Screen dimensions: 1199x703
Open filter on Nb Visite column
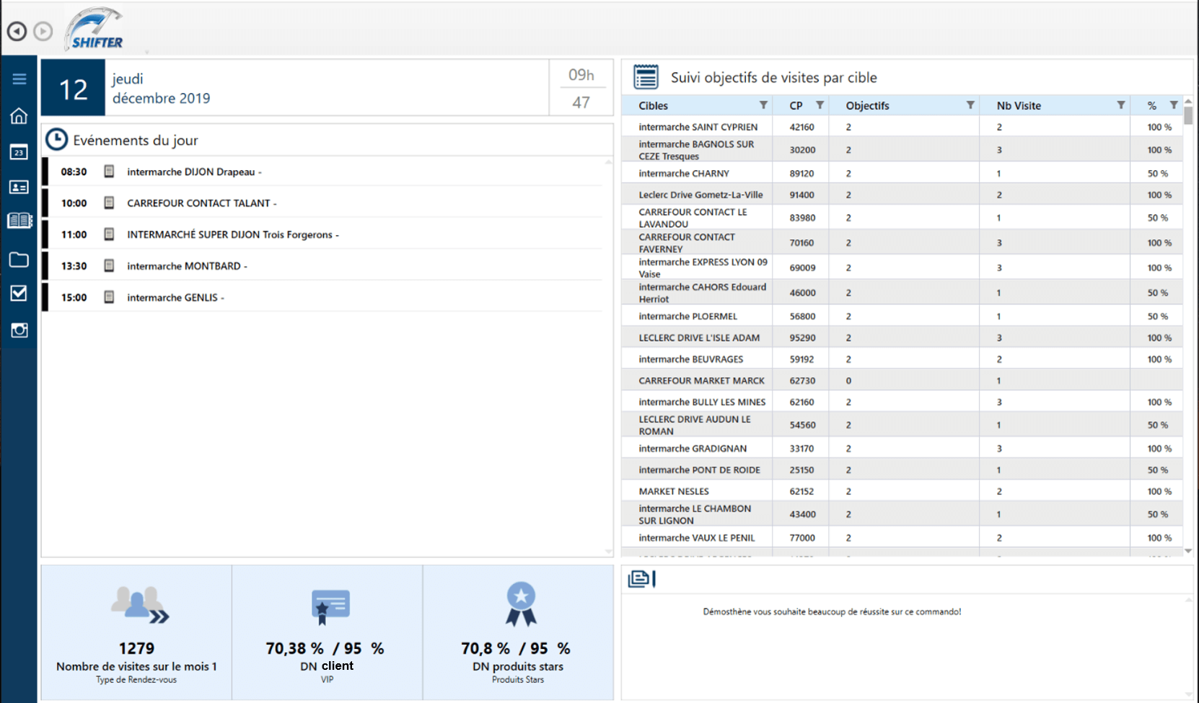tap(1120, 105)
